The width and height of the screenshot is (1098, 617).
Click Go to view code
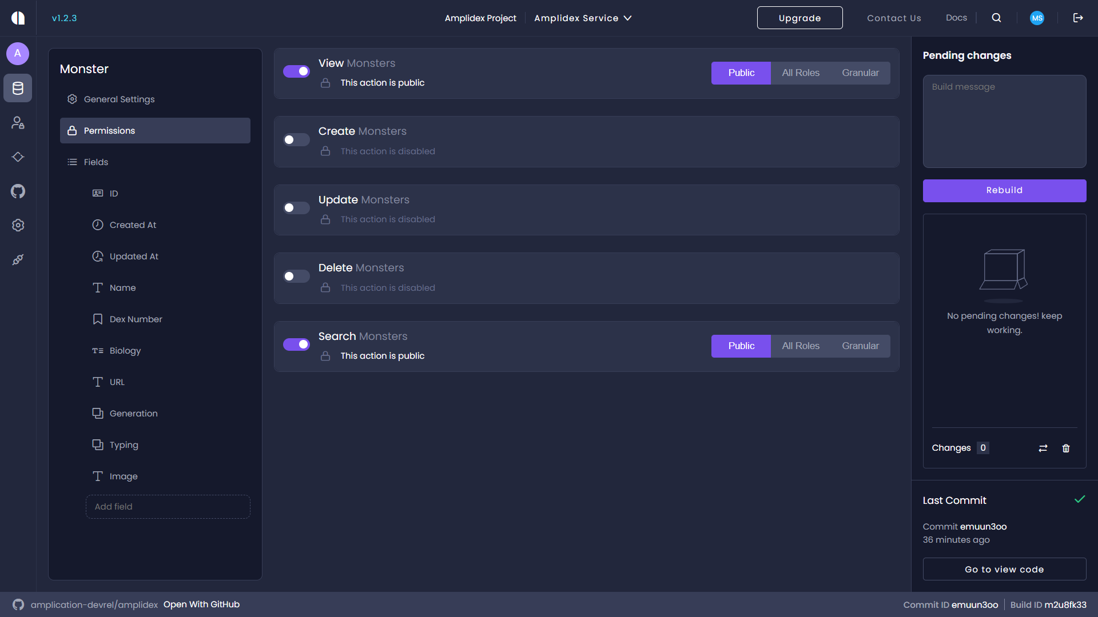[x=1004, y=569]
